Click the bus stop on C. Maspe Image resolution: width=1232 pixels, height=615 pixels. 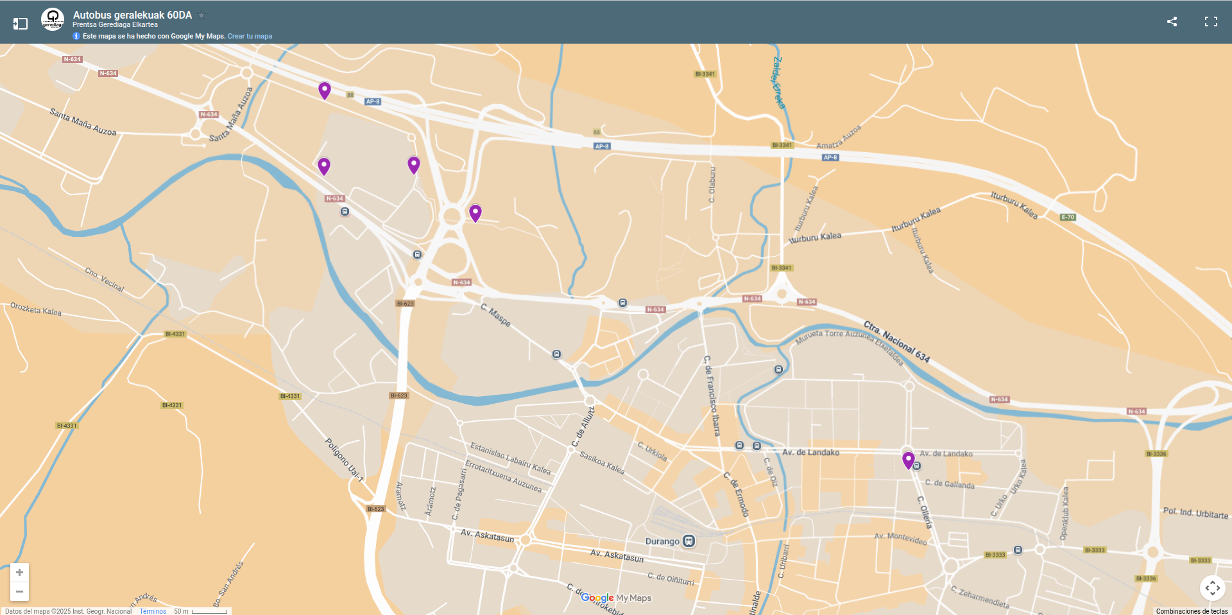click(x=556, y=354)
